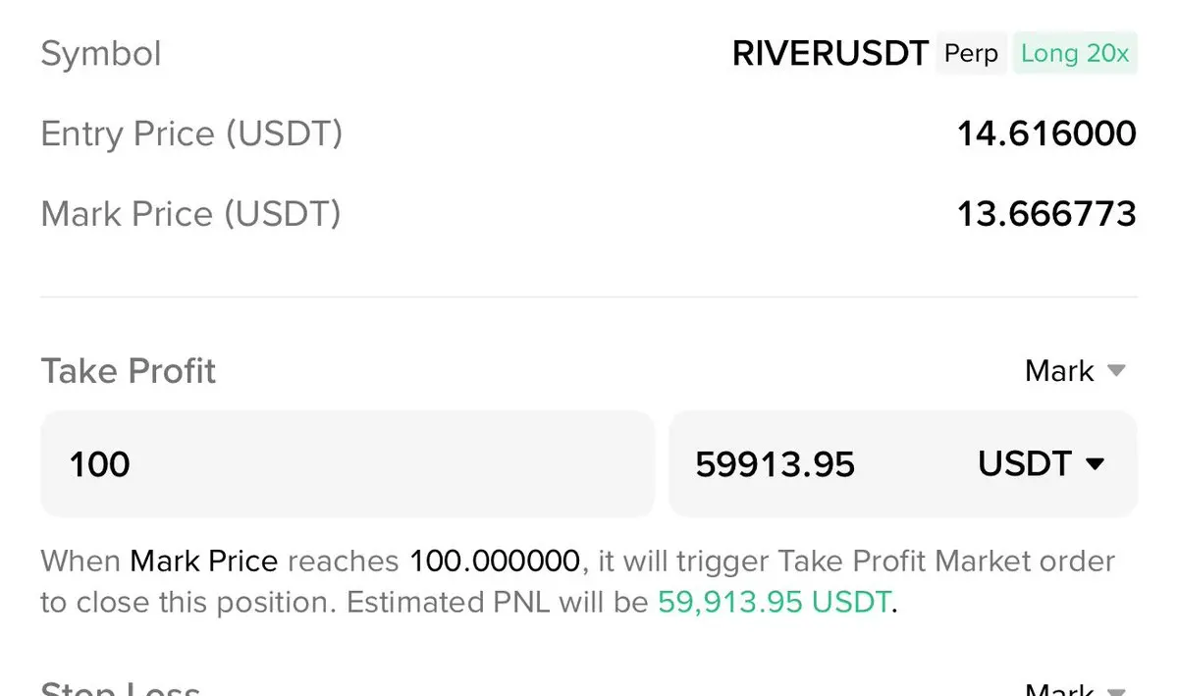
Task: Click the green 59,913.95 USDT estimated PNL
Action: click(x=776, y=602)
